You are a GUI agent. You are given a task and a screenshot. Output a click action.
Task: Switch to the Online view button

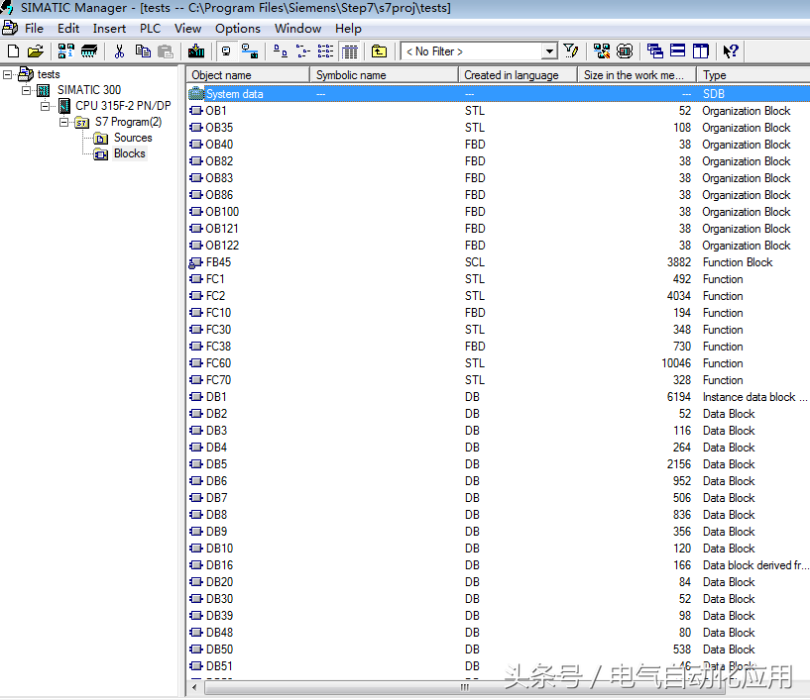click(250, 50)
